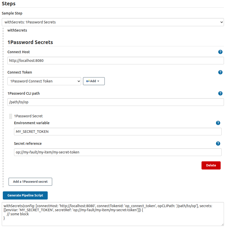The width and height of the screenshot is (226, 227).
Task: Delete the 1Password secret entry
Action: [x=211, y=165]
